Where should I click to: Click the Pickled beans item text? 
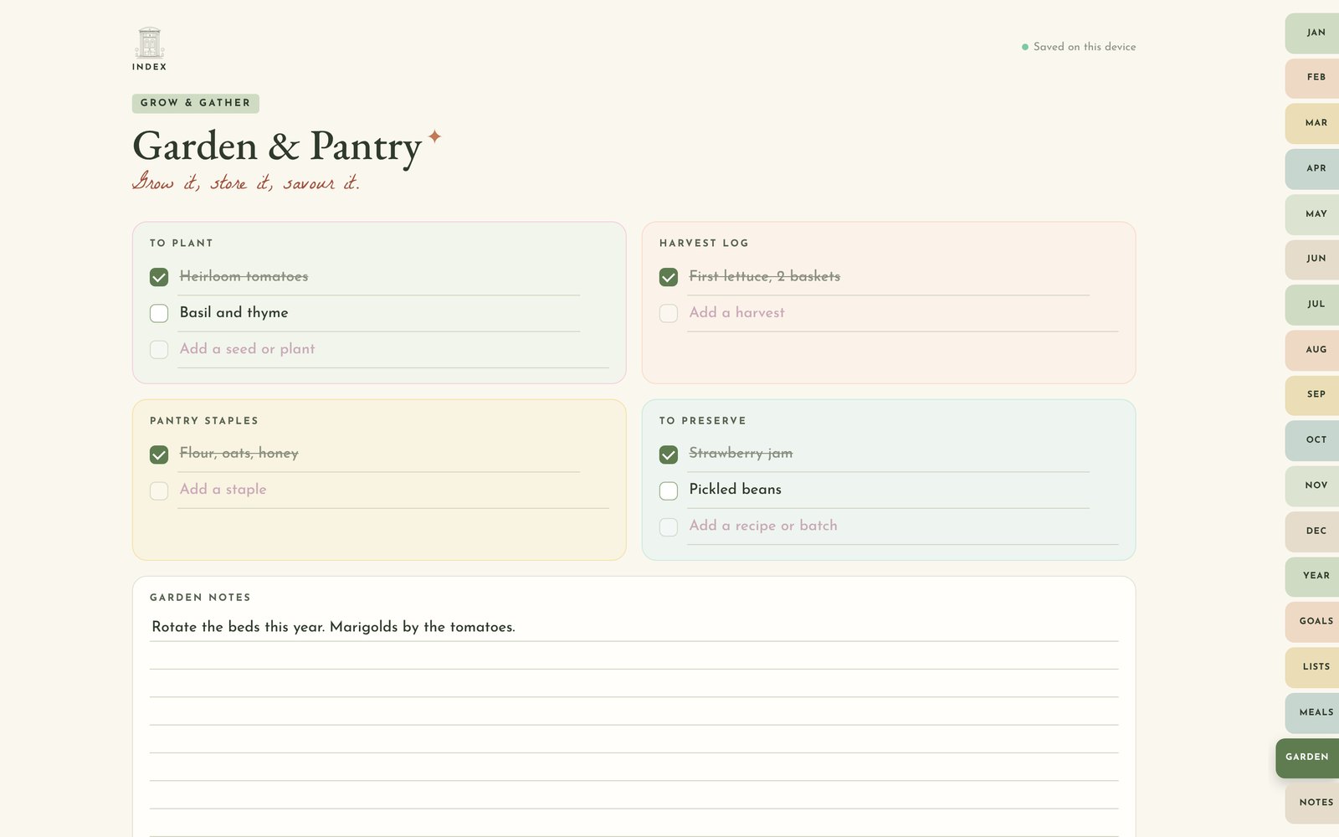point(735,489)
